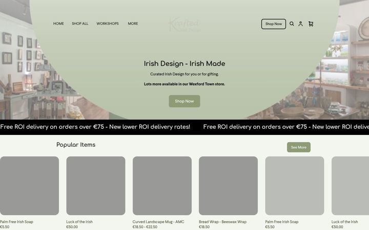Viewport: 369px width, 230px height.
Task: Click the Bread Wrap - Beeswax Wrap title
Action: 222,221
